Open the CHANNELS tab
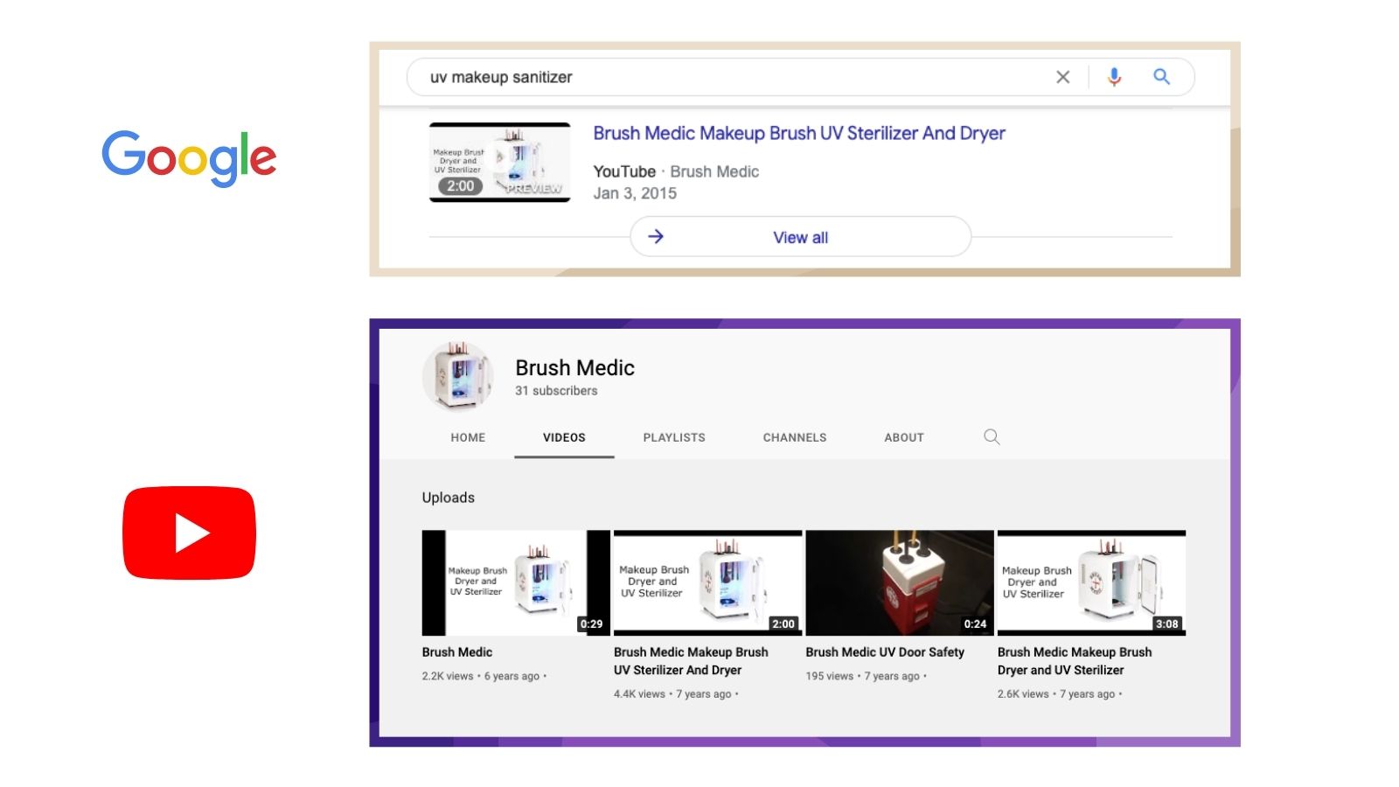This screenshot has width=1399, height=787. tap(795, 437)
